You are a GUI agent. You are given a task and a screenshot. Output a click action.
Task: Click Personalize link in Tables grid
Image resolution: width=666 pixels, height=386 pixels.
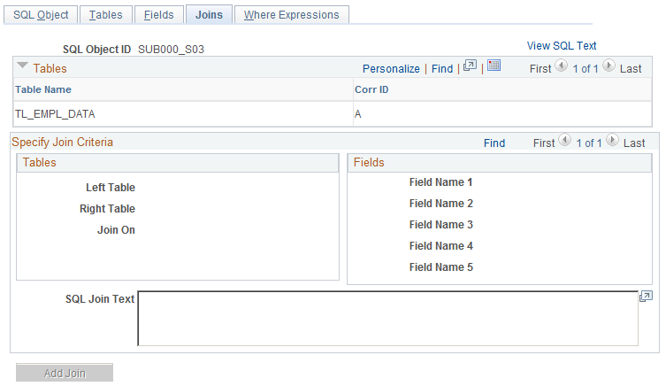pyautogui.click(x=391, y=69)
